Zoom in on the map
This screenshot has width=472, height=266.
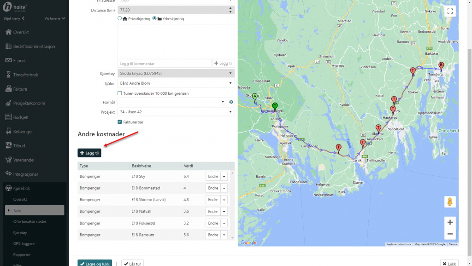pyautogui.click(x=450, y=222)
